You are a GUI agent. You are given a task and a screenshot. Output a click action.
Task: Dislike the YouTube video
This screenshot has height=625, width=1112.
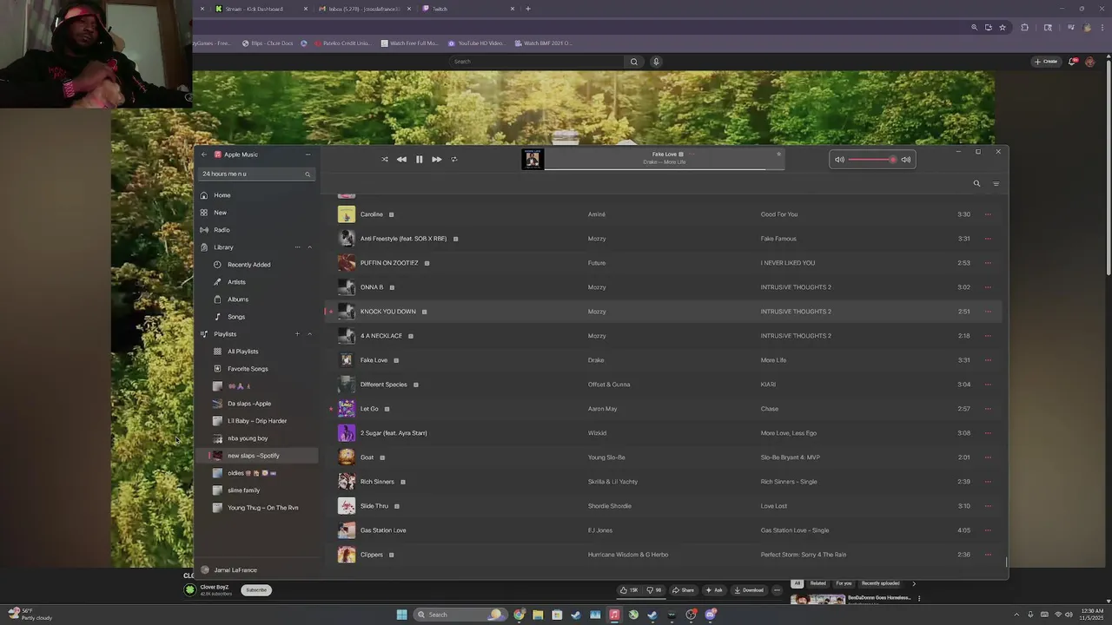(x=655, y=590)
